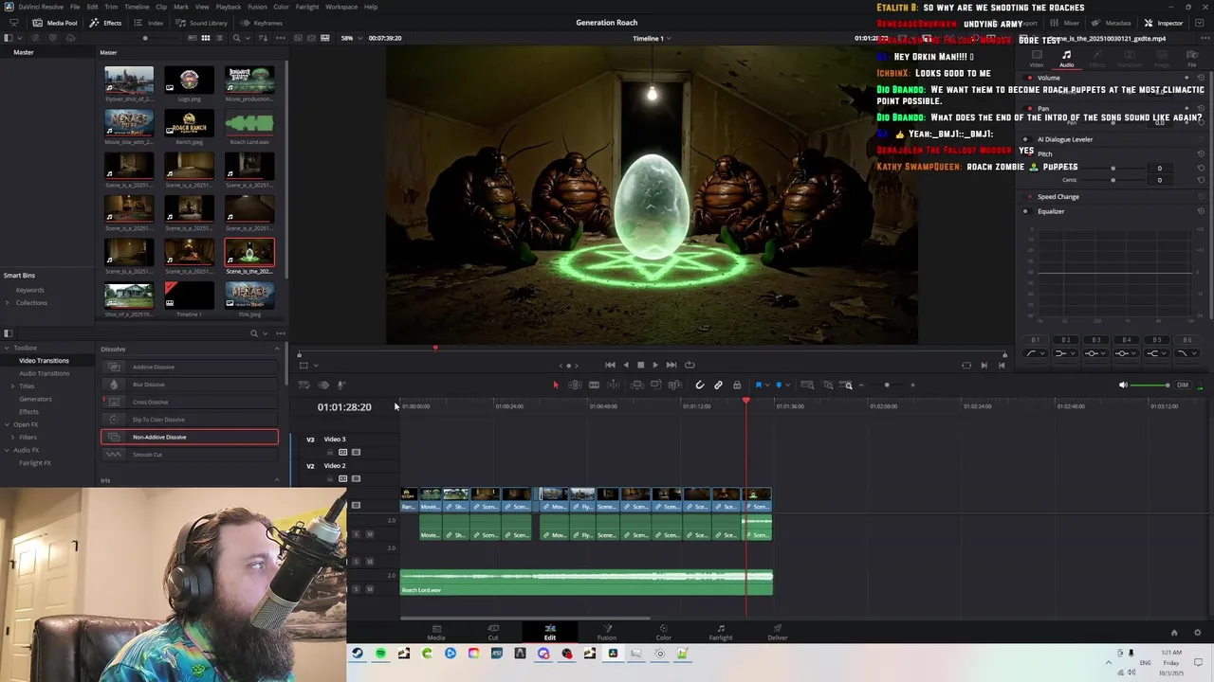Image resolution: width=1214 pixels, height=682 pixels.
Task: Open the Playback menu
Action: (x=229, y=7)
